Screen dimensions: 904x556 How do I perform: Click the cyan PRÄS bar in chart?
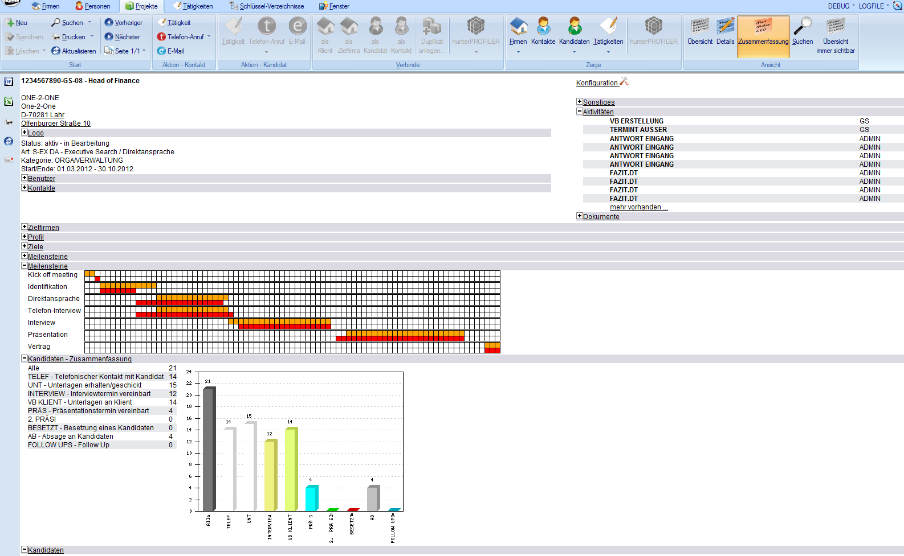click(x=311, y=499)
